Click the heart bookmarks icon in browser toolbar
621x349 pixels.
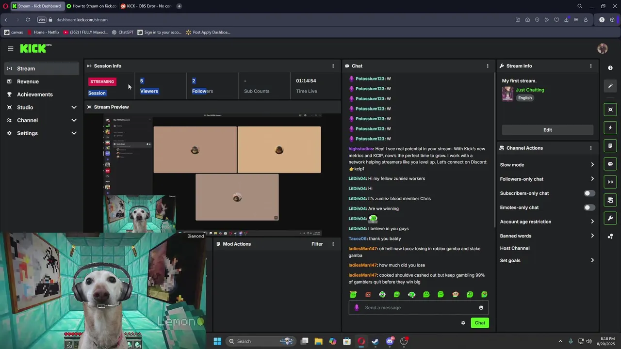coord(556,20)
